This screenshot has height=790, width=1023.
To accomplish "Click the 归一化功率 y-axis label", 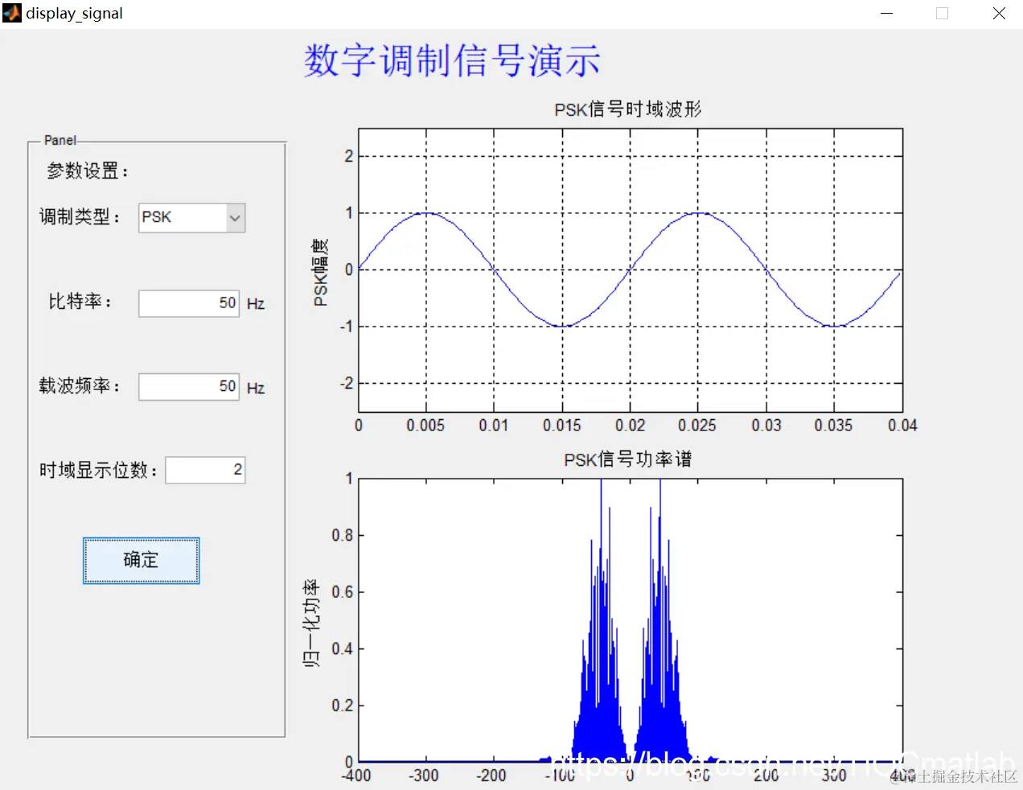I will click(x=311, y=623).
